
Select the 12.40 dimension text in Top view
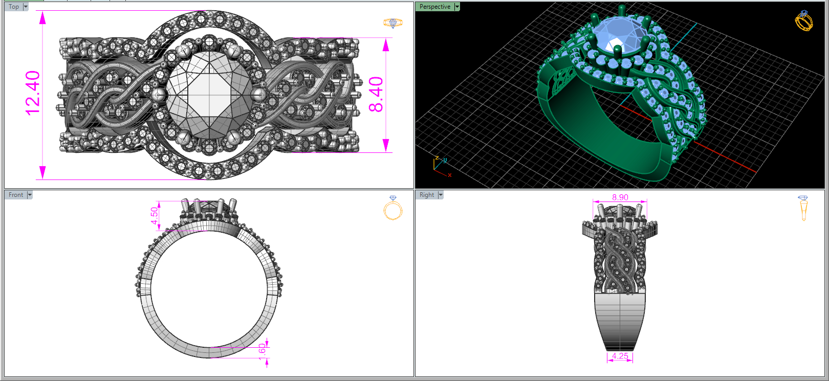[x=32, y=93]
